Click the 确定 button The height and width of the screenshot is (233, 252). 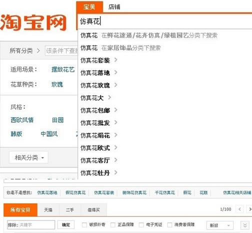tap(66, 225)
